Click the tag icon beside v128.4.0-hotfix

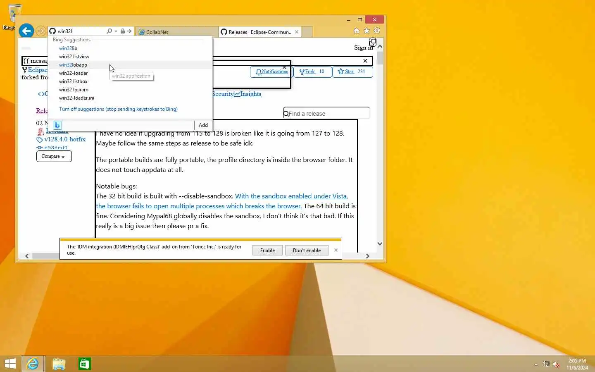[x=40, y=140]
